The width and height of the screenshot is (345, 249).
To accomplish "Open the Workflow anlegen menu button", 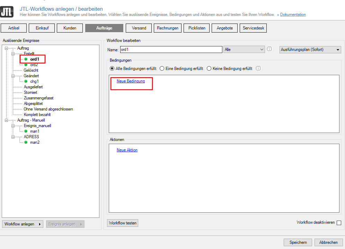I will (x=23, y=224).
